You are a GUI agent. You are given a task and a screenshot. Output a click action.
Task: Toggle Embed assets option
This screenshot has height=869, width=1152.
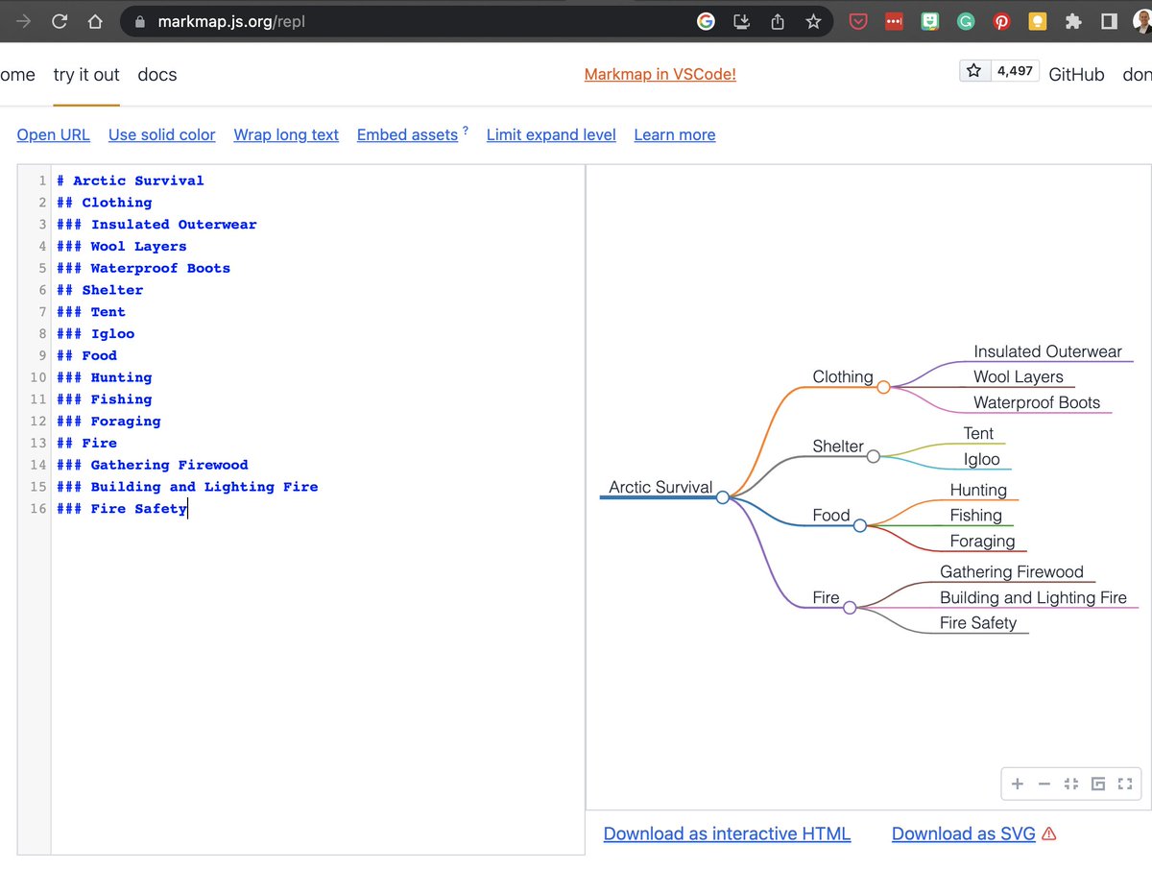[406, 134]
